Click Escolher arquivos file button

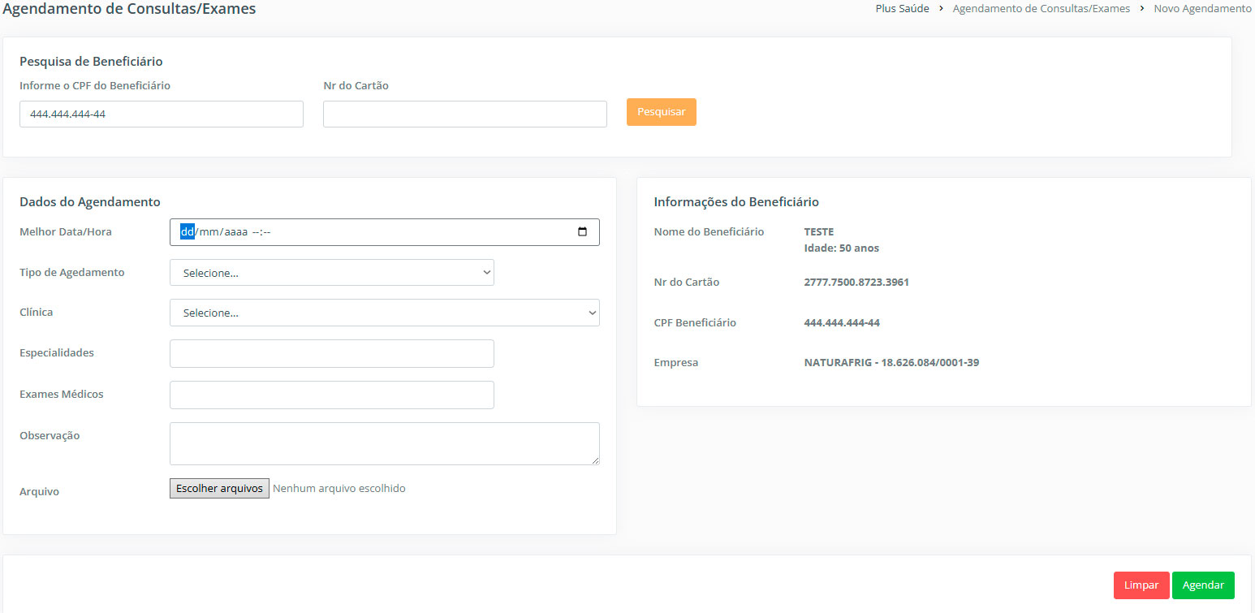tap(219, 488)
